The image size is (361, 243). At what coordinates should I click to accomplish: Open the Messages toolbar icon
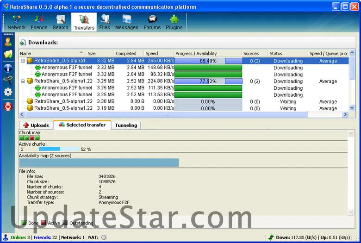pos(126,22)
